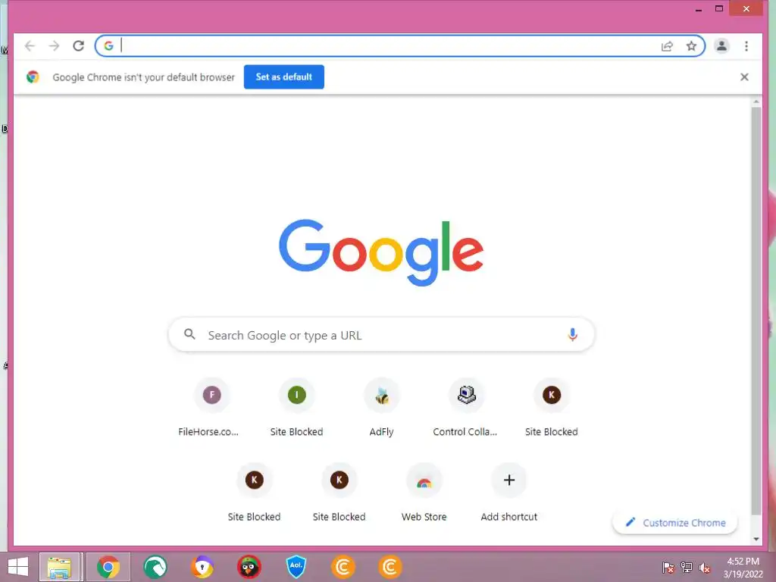Click the page's vertical scrollbar
Screen dimensions: 776x582
pos(756,311)
